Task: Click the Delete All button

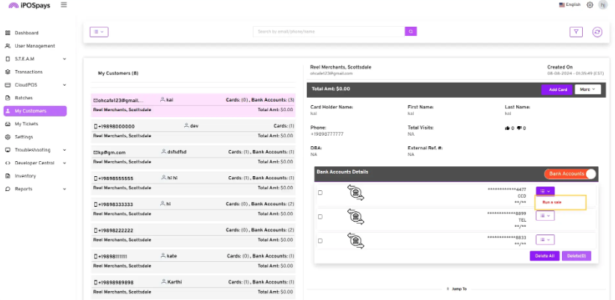Action: tap(544, 256)
